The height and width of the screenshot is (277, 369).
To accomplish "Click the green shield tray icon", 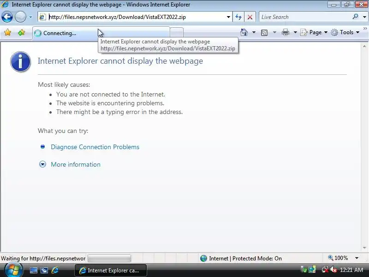I will 304,270.
